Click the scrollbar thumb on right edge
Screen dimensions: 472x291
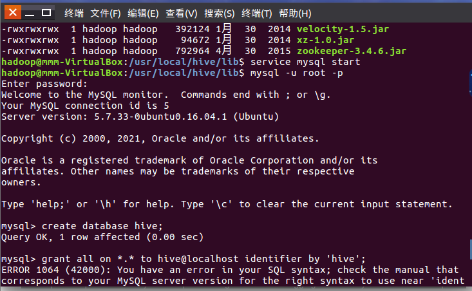coord(471,249)
